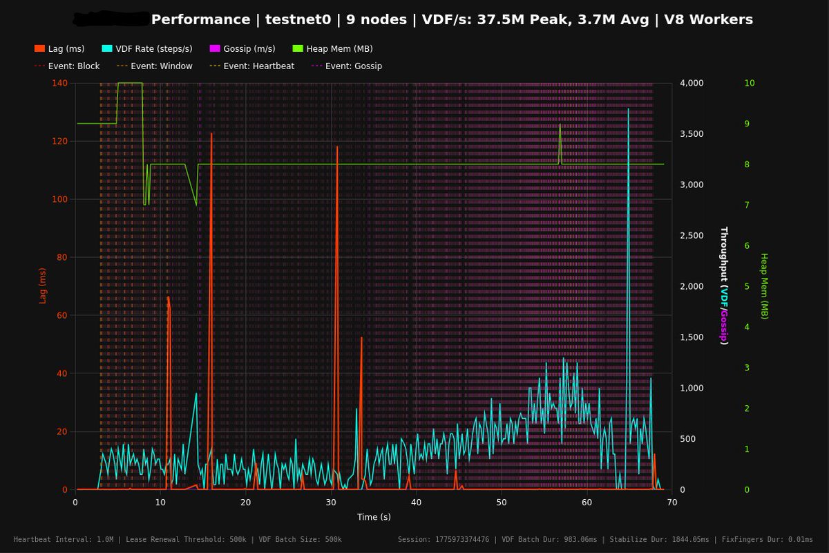This screenshot has width=829, height=553.
Task: Click the '4' tick on Heap Mem axis
Action: (x=746, y=327)
